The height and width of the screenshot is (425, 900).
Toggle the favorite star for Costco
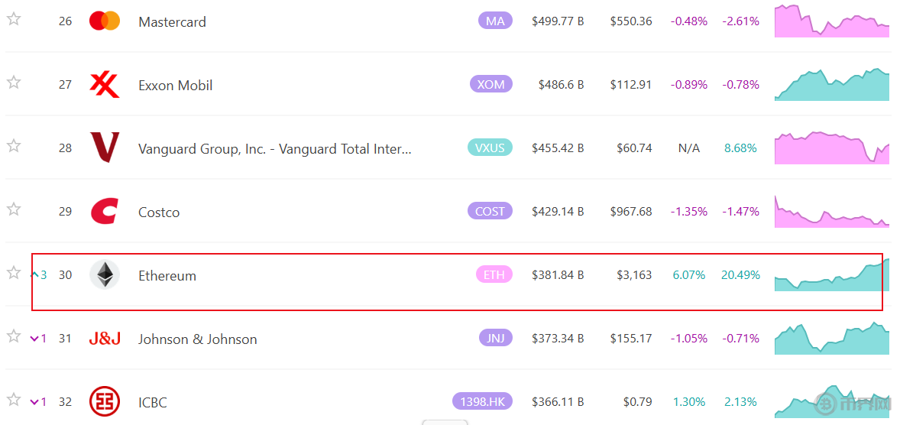14,209
